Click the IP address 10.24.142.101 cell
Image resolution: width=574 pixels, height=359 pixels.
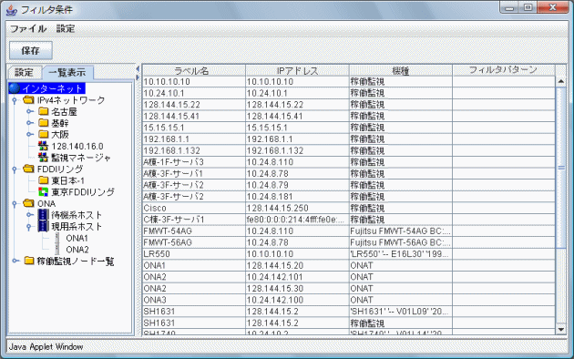click(x=297, y=277)
